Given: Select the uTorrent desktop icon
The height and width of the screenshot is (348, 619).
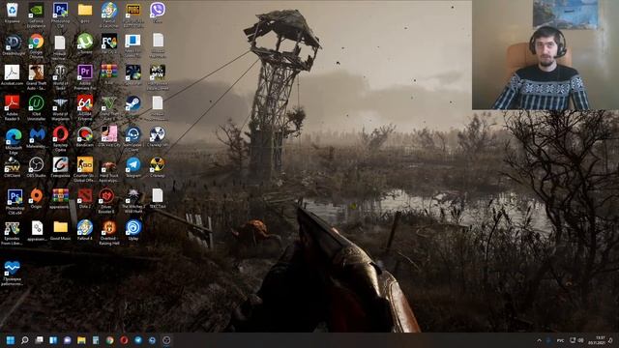Looking at the screenshot, I should pyautogui.click(x=85, y=44).
